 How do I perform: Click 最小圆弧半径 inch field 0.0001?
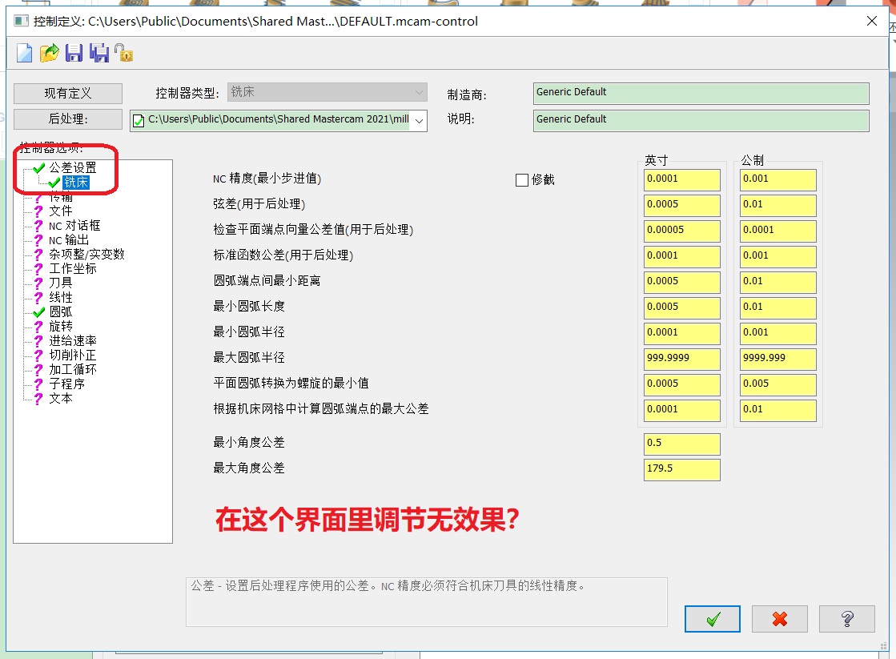point(681,333)
